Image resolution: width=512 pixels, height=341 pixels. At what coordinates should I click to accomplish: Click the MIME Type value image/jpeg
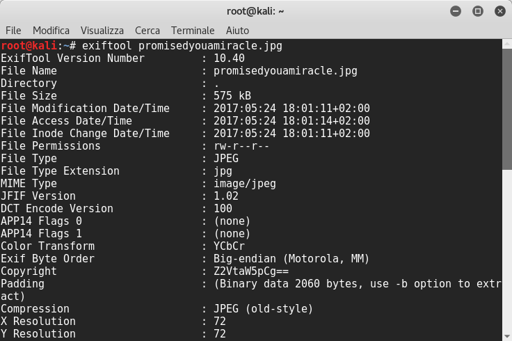click(x=245, y=184)
